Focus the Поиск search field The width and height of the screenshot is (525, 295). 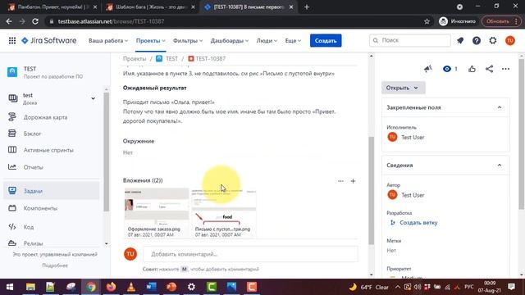tap(410, 40)
